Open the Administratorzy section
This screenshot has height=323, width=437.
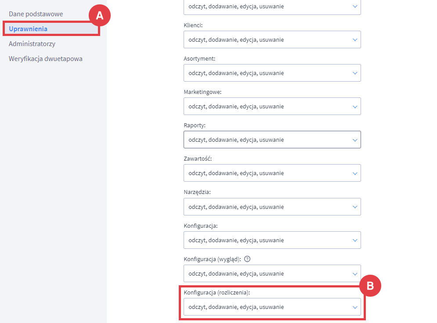[31, 44]
